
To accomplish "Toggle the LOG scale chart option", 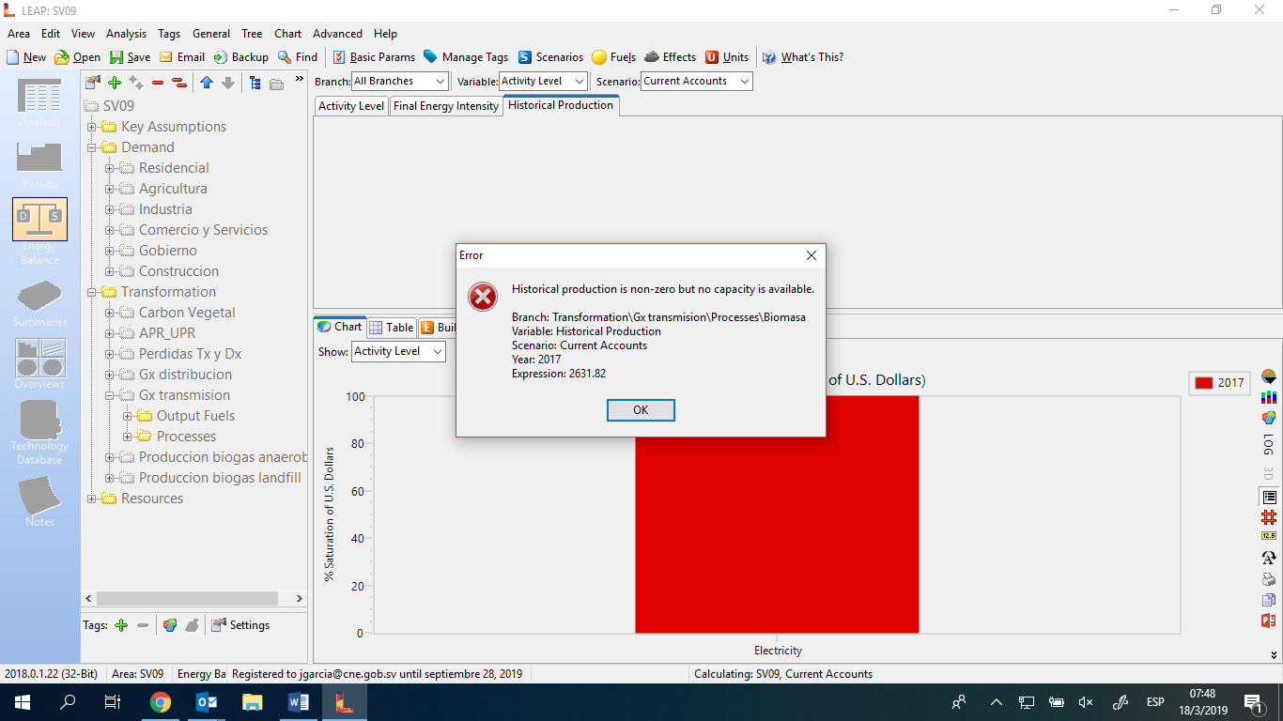I will coord(1269,445).
